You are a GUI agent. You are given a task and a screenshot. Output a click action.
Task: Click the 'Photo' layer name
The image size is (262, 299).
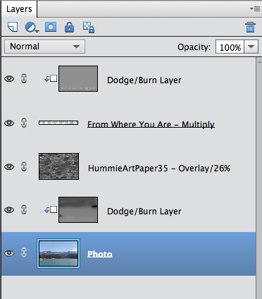click(x=100, y=254)
